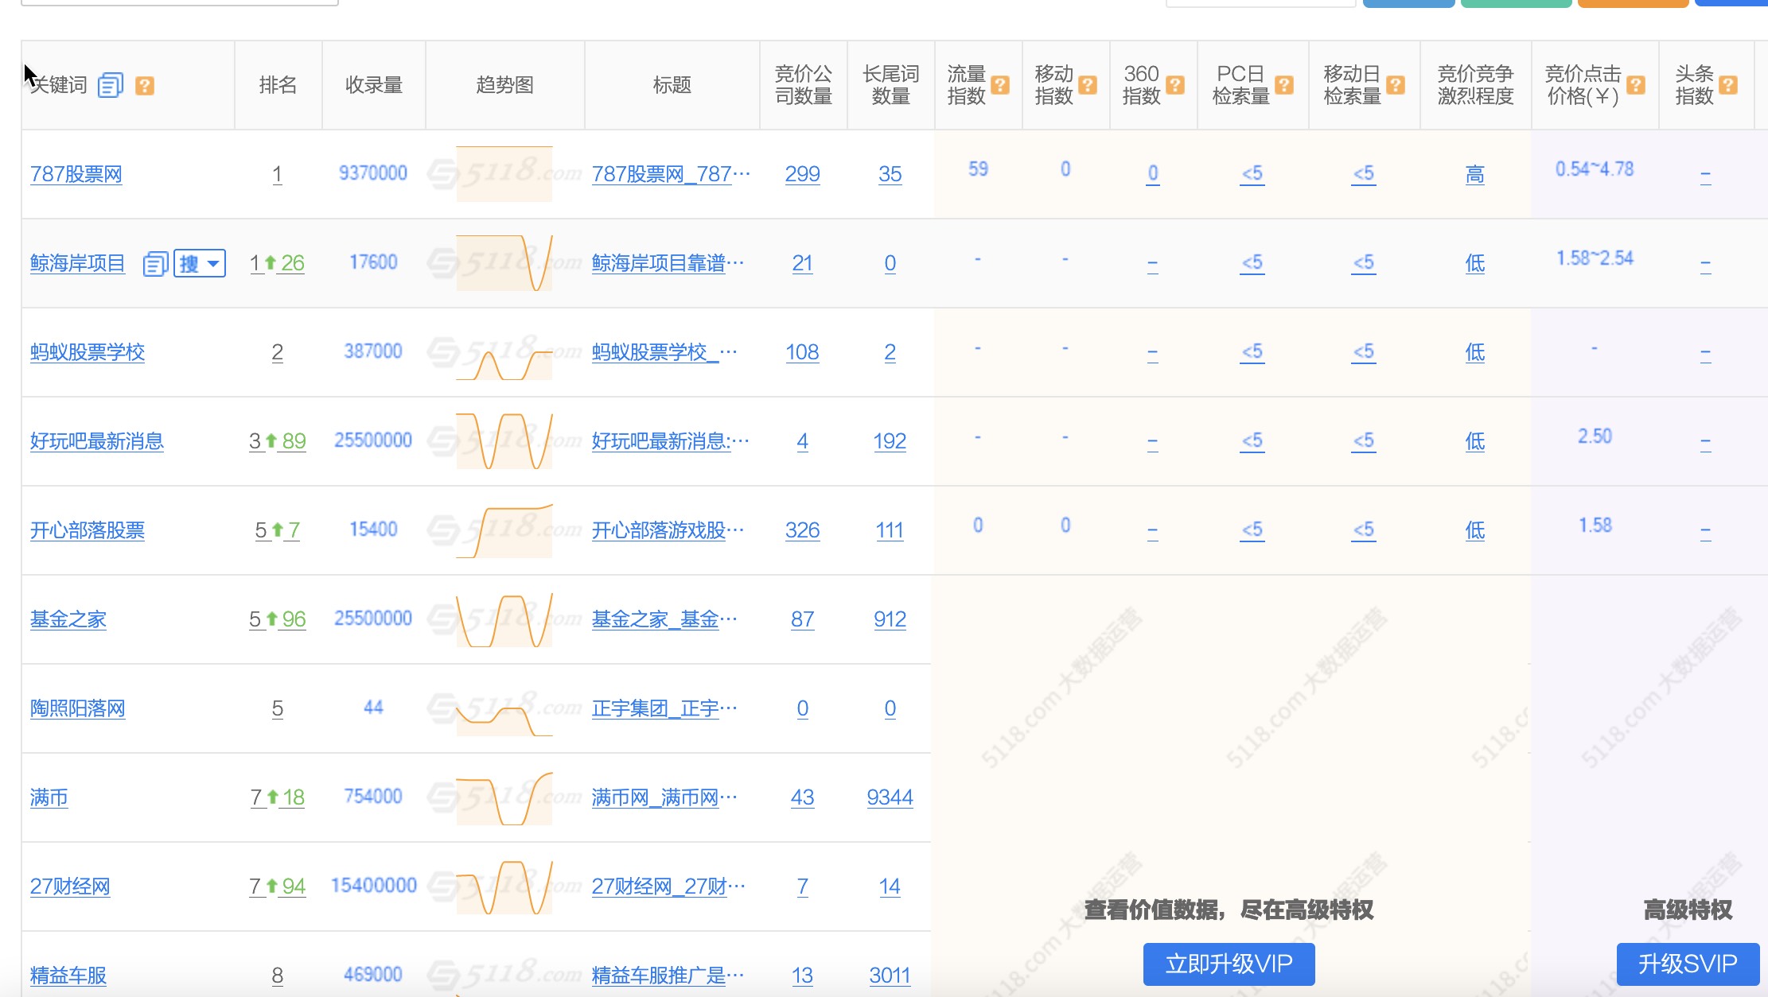Open keyword link 鲸海岸项目
This screenshot has width=1768, height=997.
click(78, 263)
